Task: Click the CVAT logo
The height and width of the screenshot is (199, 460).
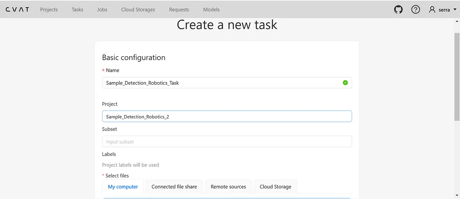Action: pyautogui.click(x=17, y=10)
